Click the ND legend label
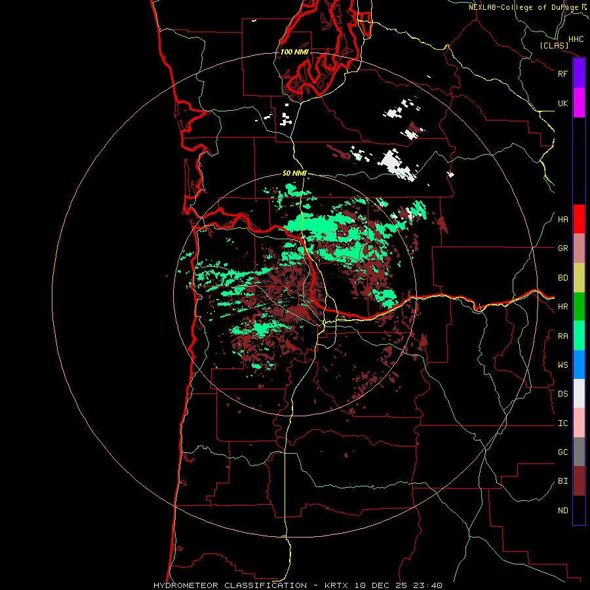The height and width of the screenshot is (590, 590). tap(562, 511)
